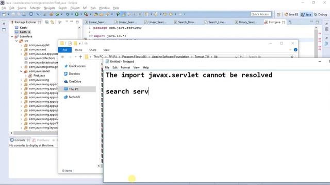Select the Console tab
The height and width of the screenshot is (185, 330).
[x=20, y=140]
